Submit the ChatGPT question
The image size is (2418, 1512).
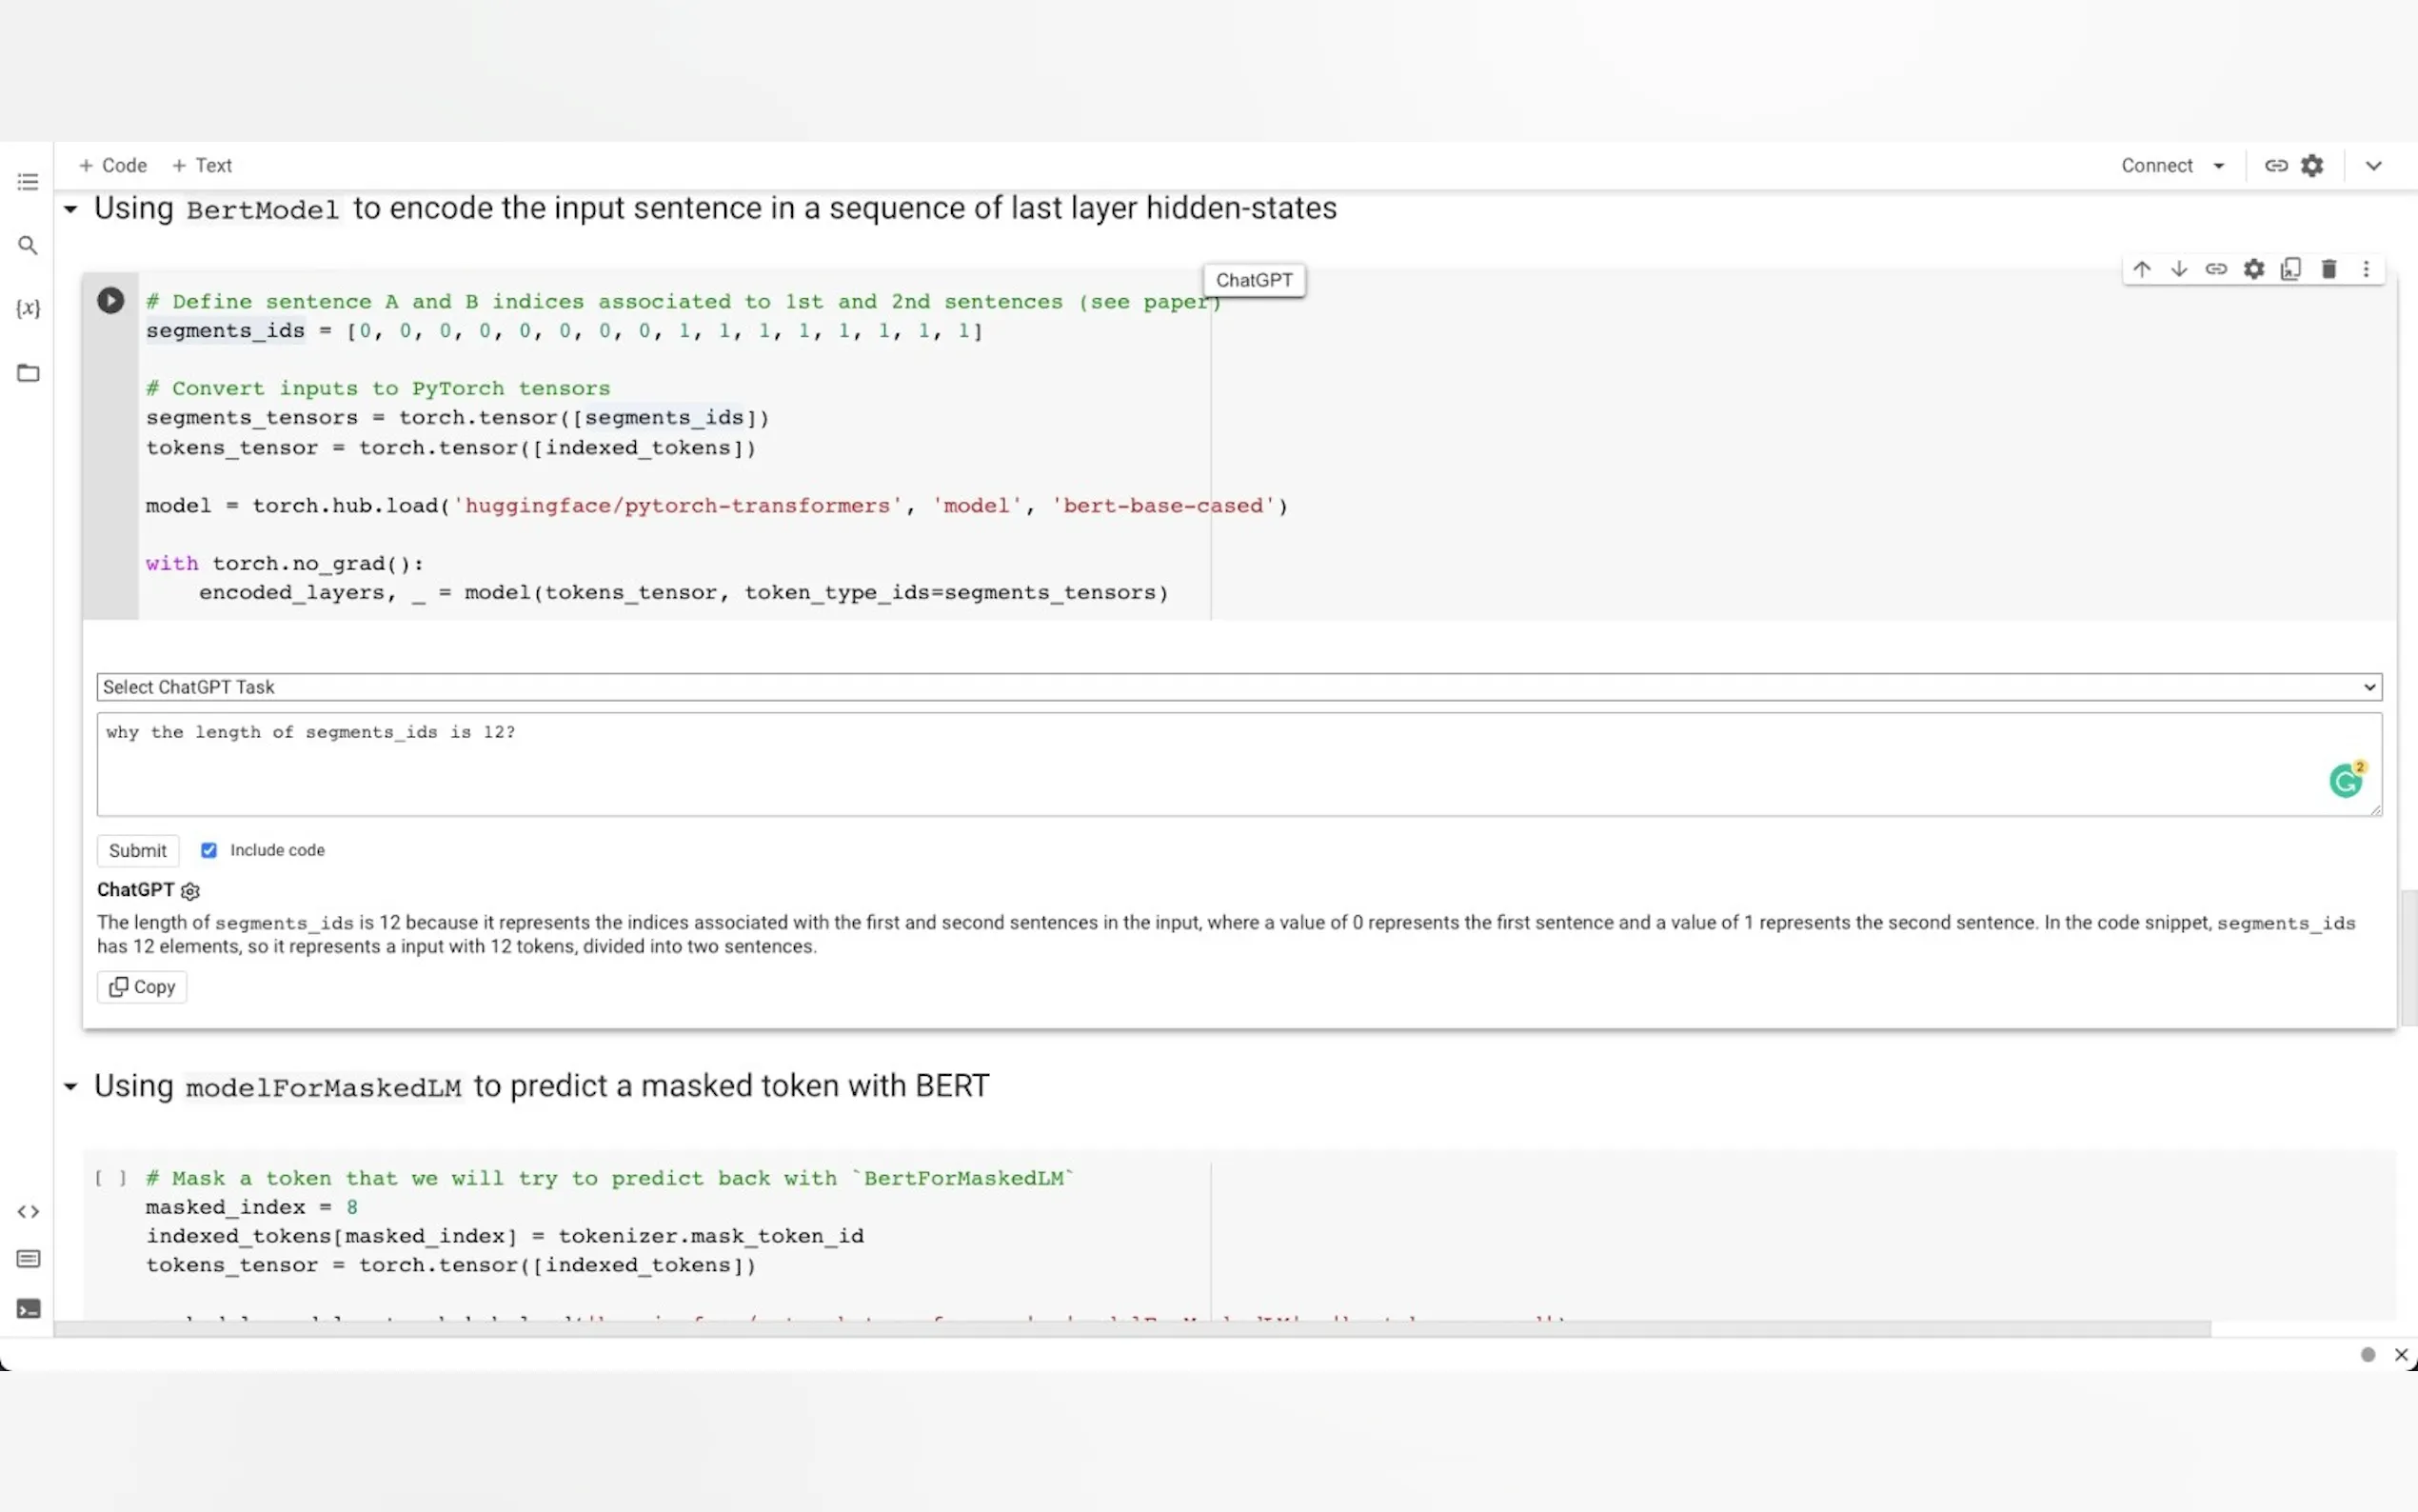[138, 850]
